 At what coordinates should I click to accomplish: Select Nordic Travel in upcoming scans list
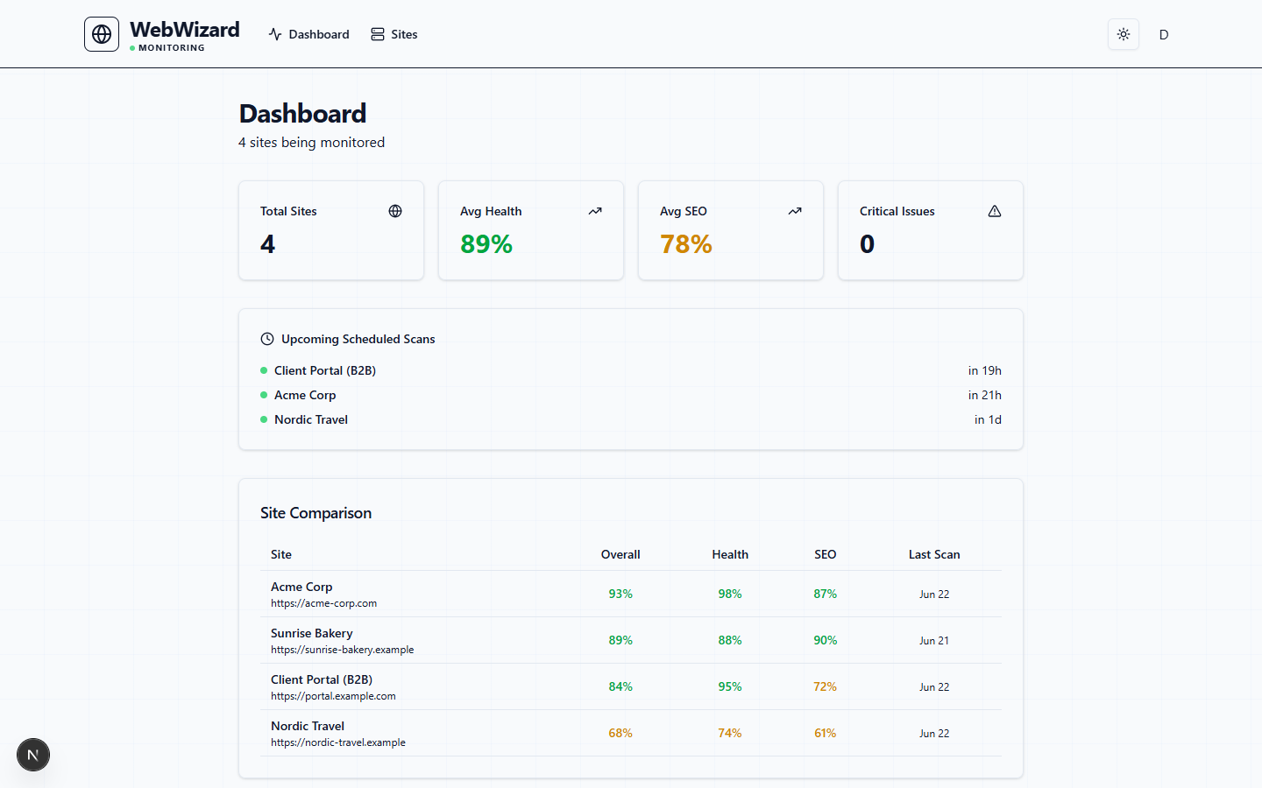(311, 419)
